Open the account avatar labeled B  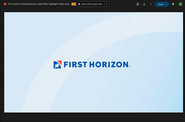180,4
